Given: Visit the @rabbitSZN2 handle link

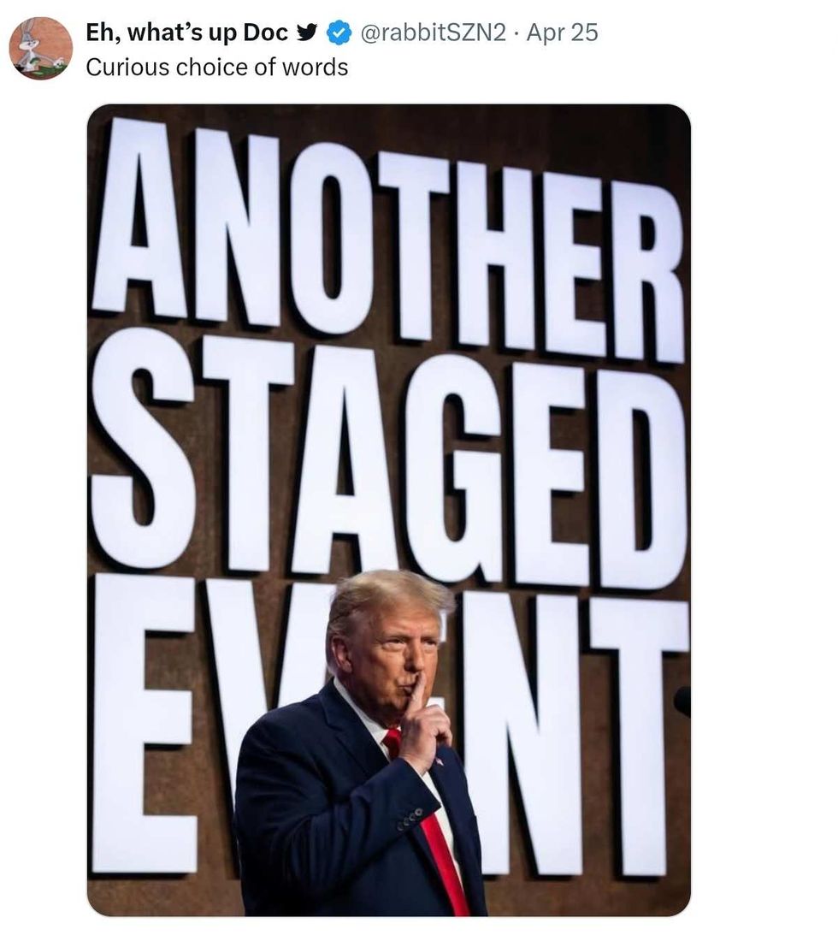Looking at the screenshot, I should 434,33.
